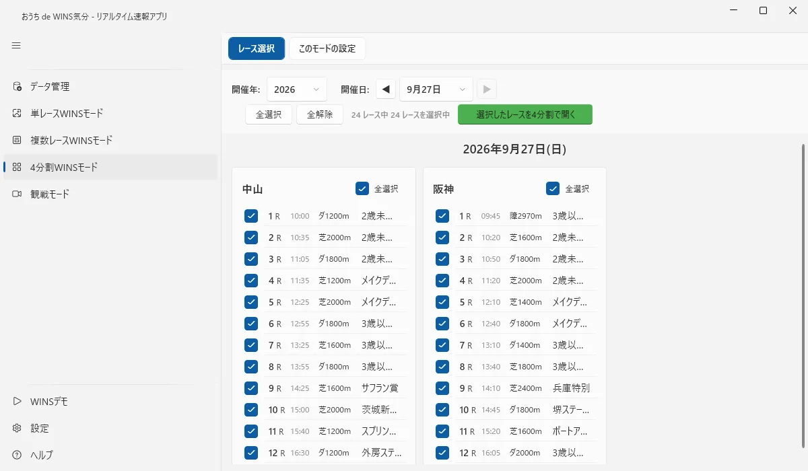Click the WINSデモ play icon
This screenshot has width=808, height=471.
point(18,402)
